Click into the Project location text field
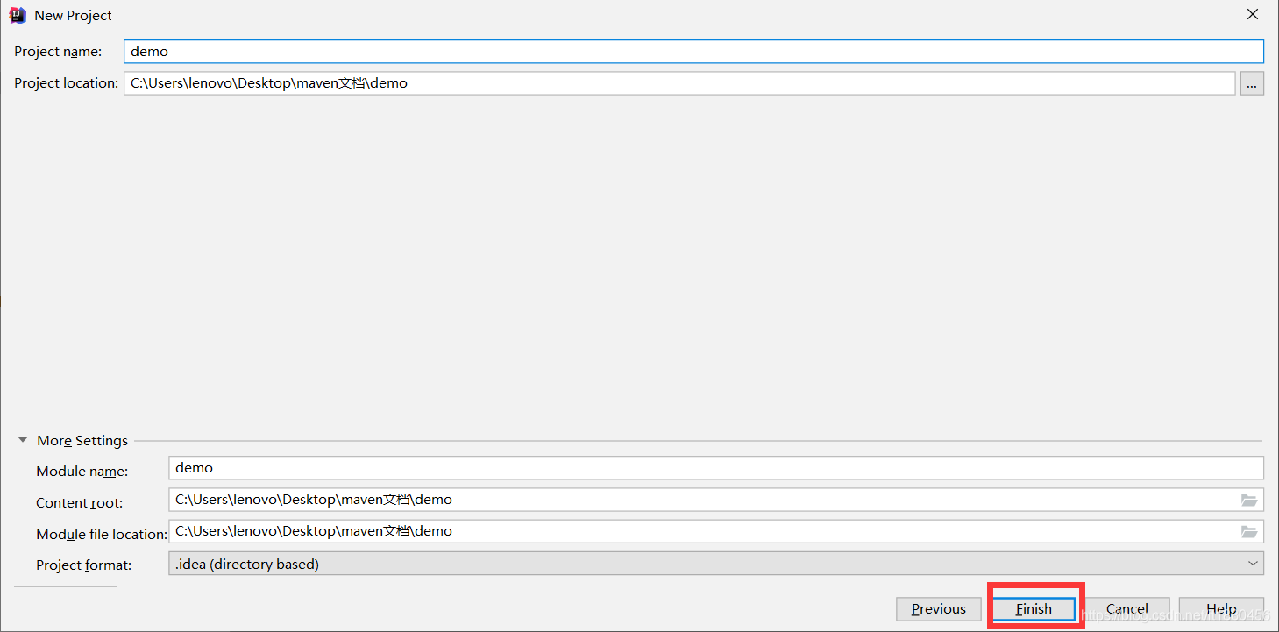This screenshot has width=1279, height=632. coord(679,83)
